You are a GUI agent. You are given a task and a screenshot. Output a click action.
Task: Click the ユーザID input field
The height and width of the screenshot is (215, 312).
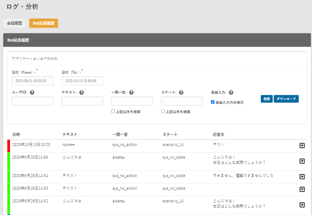pos(32,101)
